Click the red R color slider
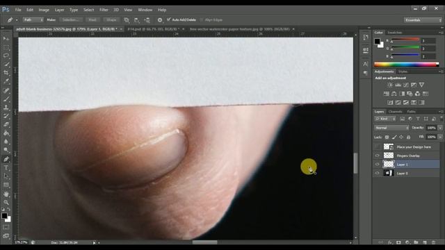The image size is (445, 250). click(x=405, y=40)
